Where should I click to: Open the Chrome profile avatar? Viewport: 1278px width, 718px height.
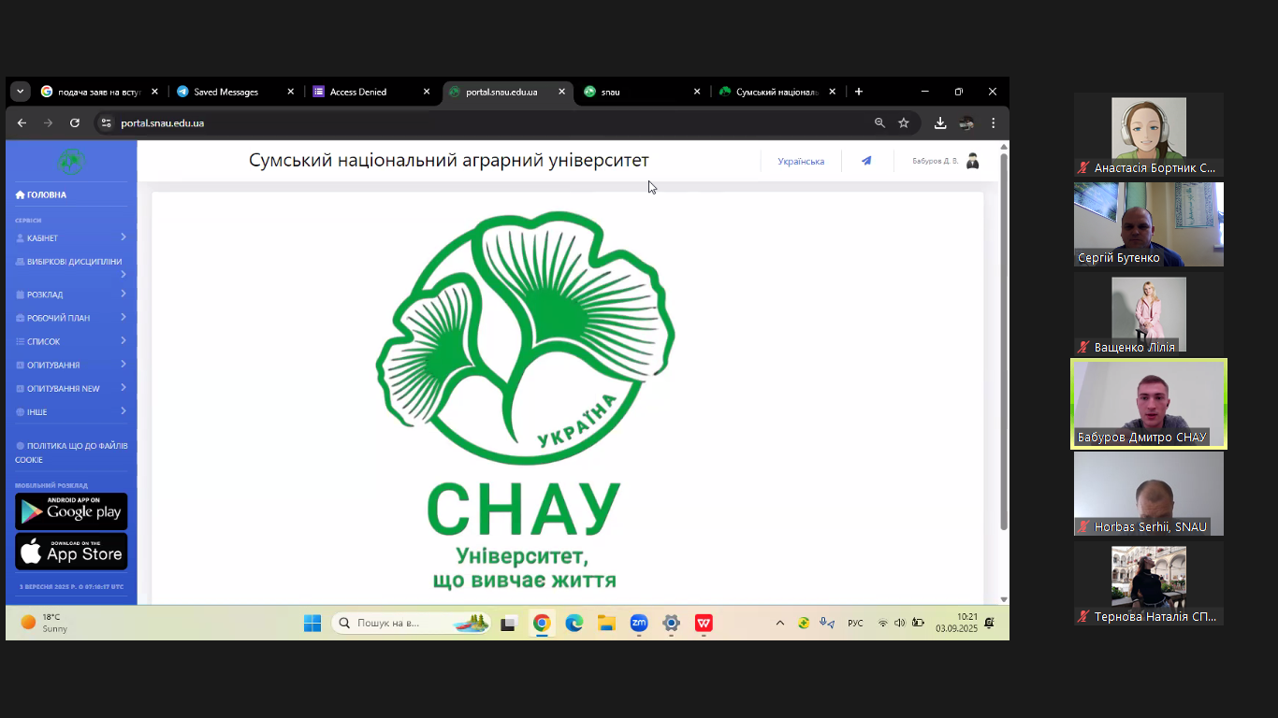[967, 122]
